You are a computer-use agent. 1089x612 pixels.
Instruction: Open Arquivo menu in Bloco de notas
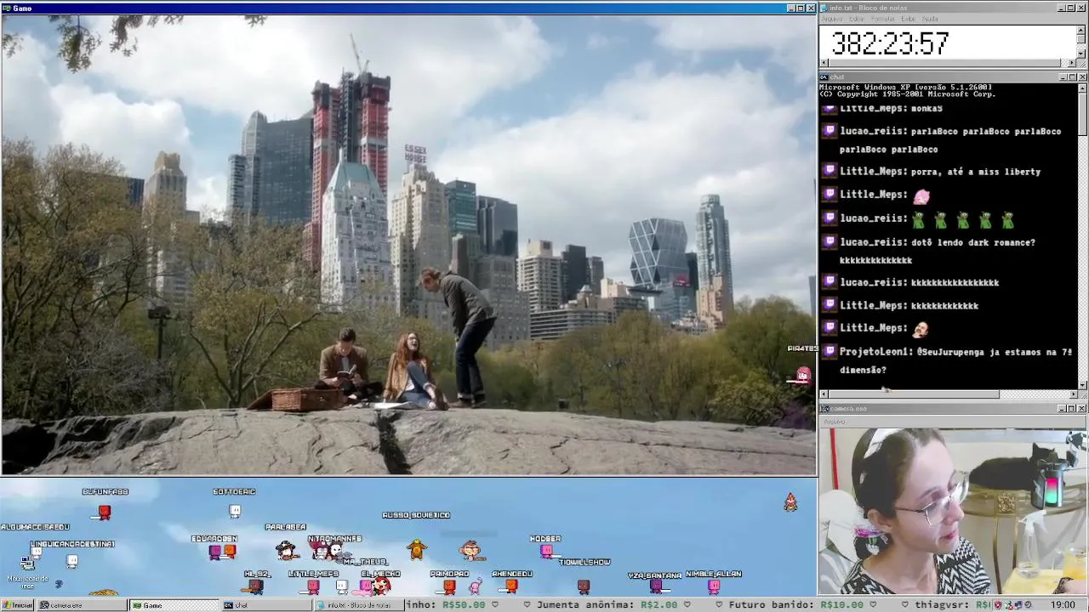tap(832, 19)
